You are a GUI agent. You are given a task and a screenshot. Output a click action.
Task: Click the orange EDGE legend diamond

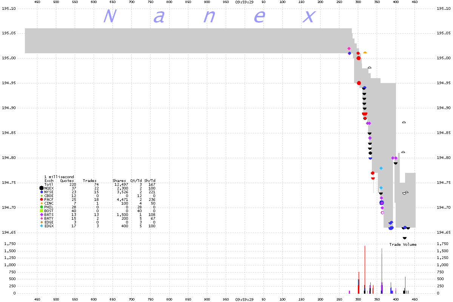pos(41,222)
